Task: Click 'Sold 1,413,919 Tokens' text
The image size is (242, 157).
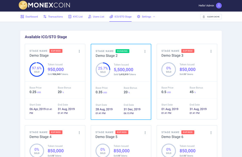Action: (x=125, y=74)
